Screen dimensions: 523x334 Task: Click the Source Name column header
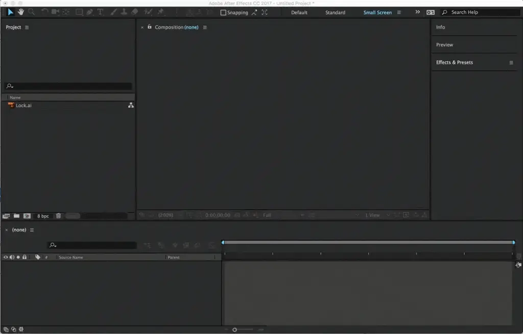(x=70, y=258)
